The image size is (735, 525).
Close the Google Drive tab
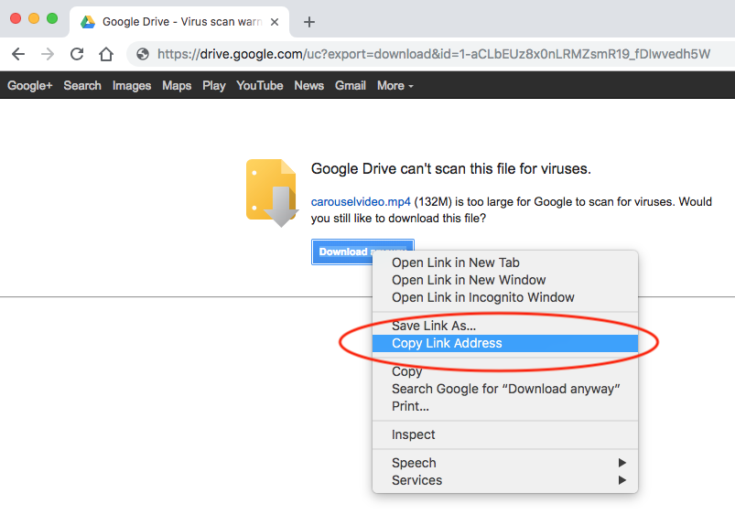point(275,22)
